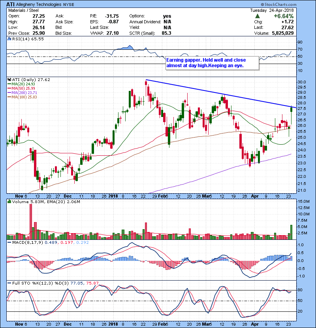Click the ATI (Daily) 27.62 chart title
The image size is (316, 328).
point(31,80)
